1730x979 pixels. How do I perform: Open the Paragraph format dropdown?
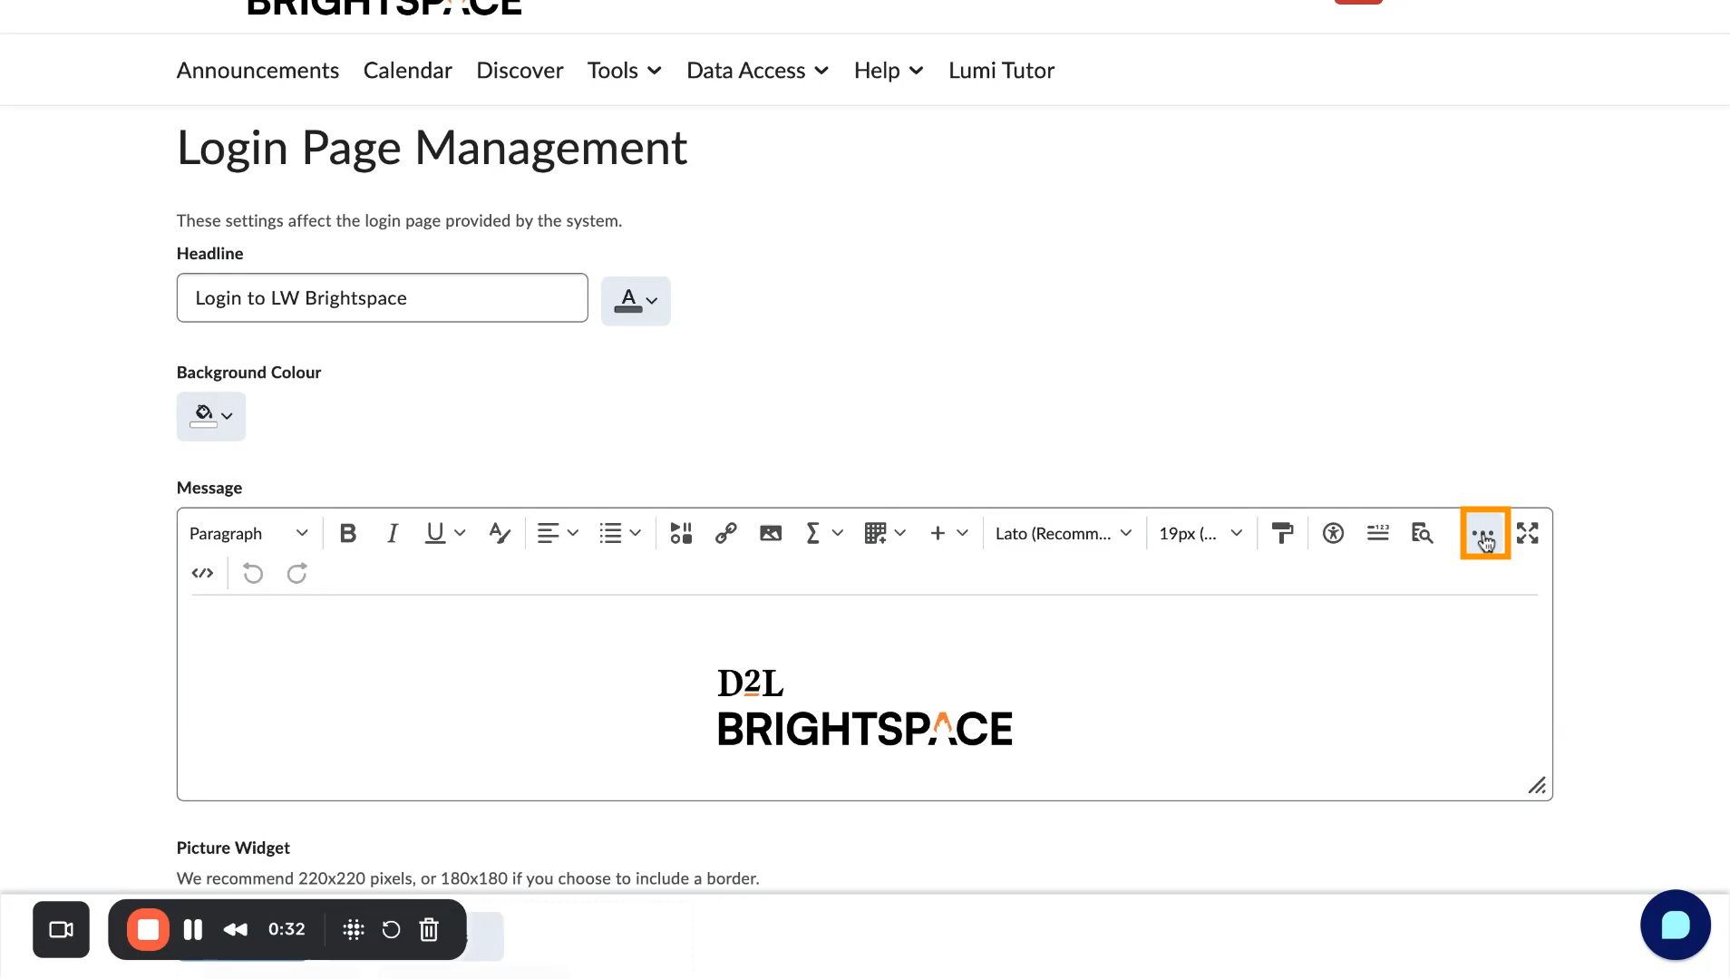pos(249,533)
